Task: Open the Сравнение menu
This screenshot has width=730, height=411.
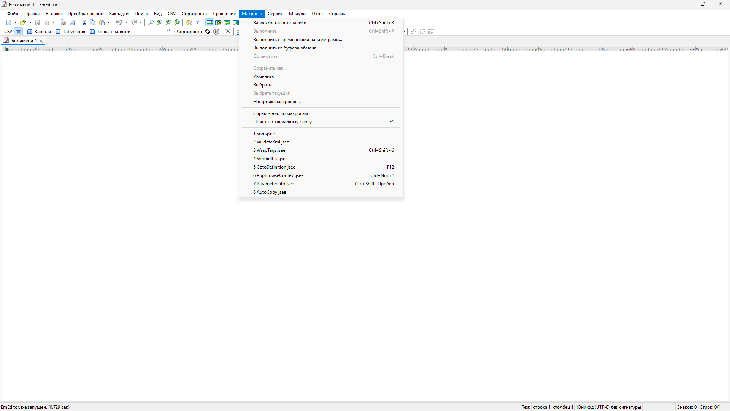Action: [224, 14]
